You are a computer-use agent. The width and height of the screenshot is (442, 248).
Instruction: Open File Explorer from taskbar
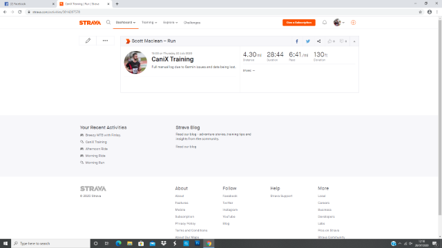[x=130, y=243]
